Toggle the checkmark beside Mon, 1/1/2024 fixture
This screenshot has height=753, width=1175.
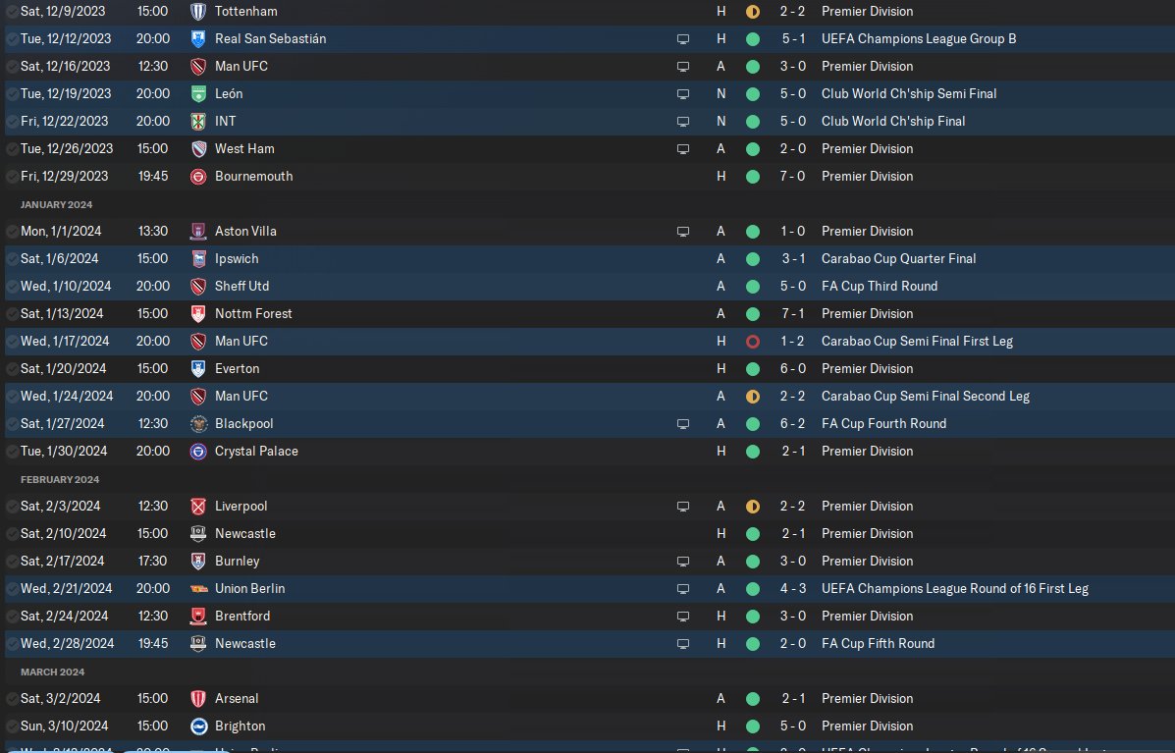point(12,231)
